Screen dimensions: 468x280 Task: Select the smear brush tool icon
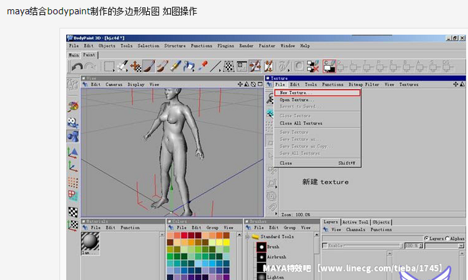[162, 67]
